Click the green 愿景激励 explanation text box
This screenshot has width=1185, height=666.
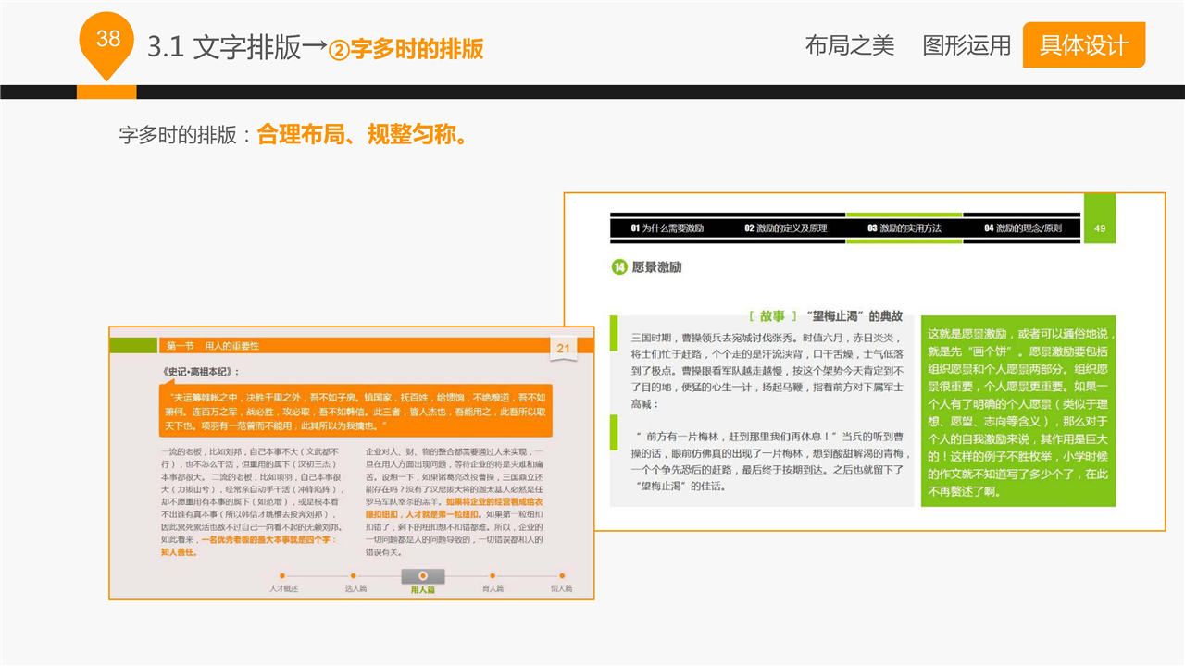[1018, 411]
